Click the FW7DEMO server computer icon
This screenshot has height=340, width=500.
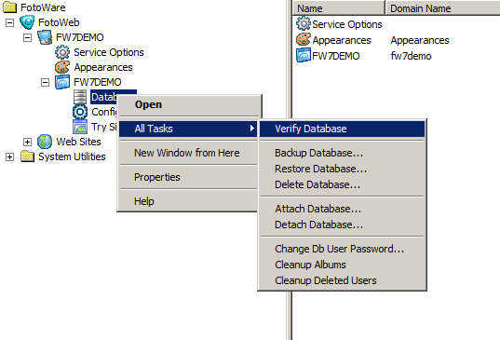coord(45,37)
